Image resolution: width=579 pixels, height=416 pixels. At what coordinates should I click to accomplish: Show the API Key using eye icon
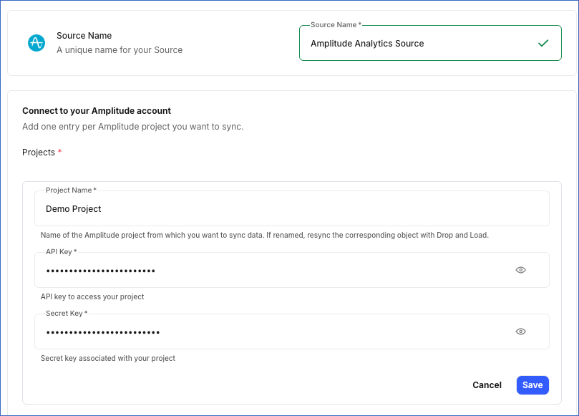pyautogui.click(x=520, y=270)
